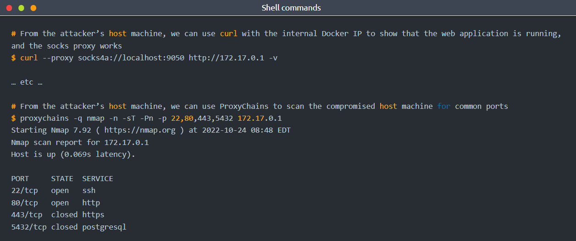Click the orange "curl" word in first comment

[228, 34]
